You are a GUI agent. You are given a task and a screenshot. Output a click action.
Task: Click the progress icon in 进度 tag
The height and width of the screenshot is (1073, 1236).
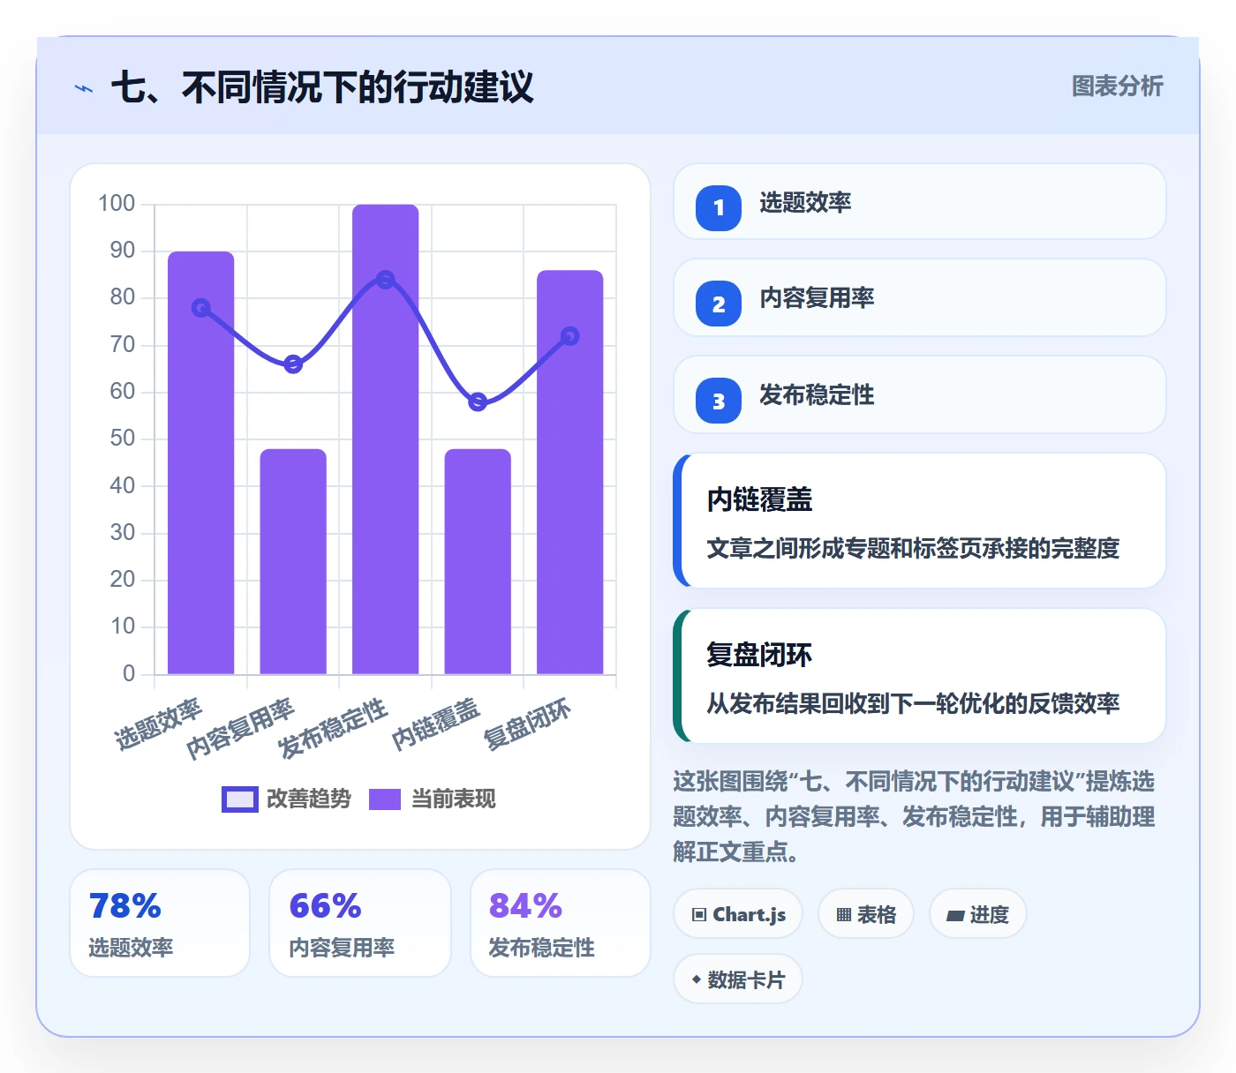tap(955, 915)
